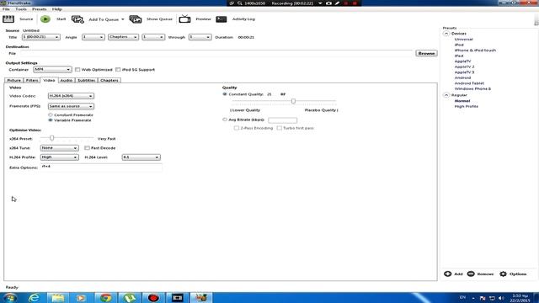Switch to the Audio tab

click(67, 81)
